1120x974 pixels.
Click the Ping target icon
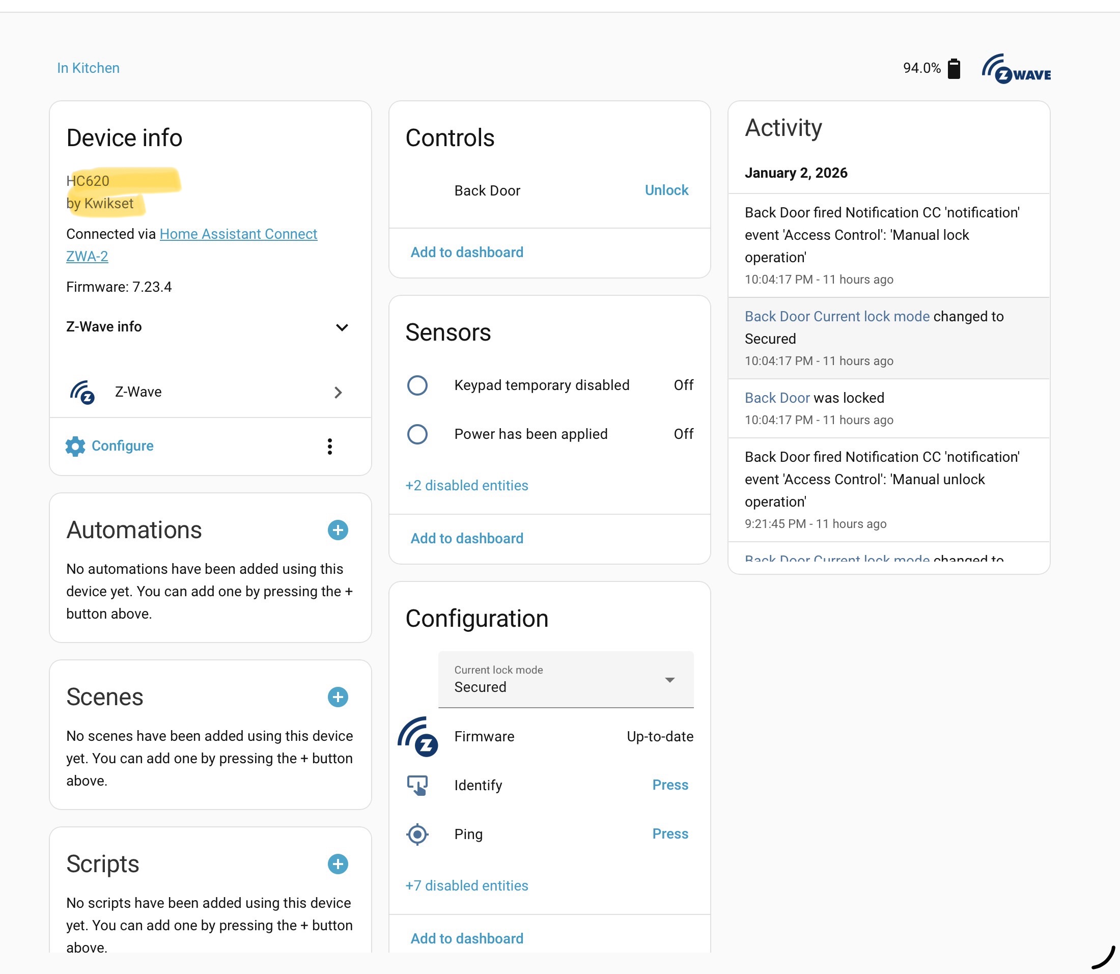[x=417, y=834]
